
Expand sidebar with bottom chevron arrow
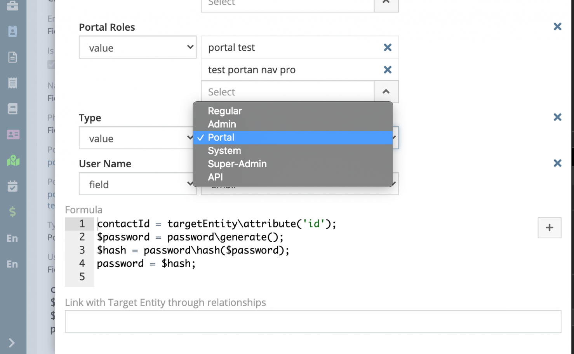[12, 343]
